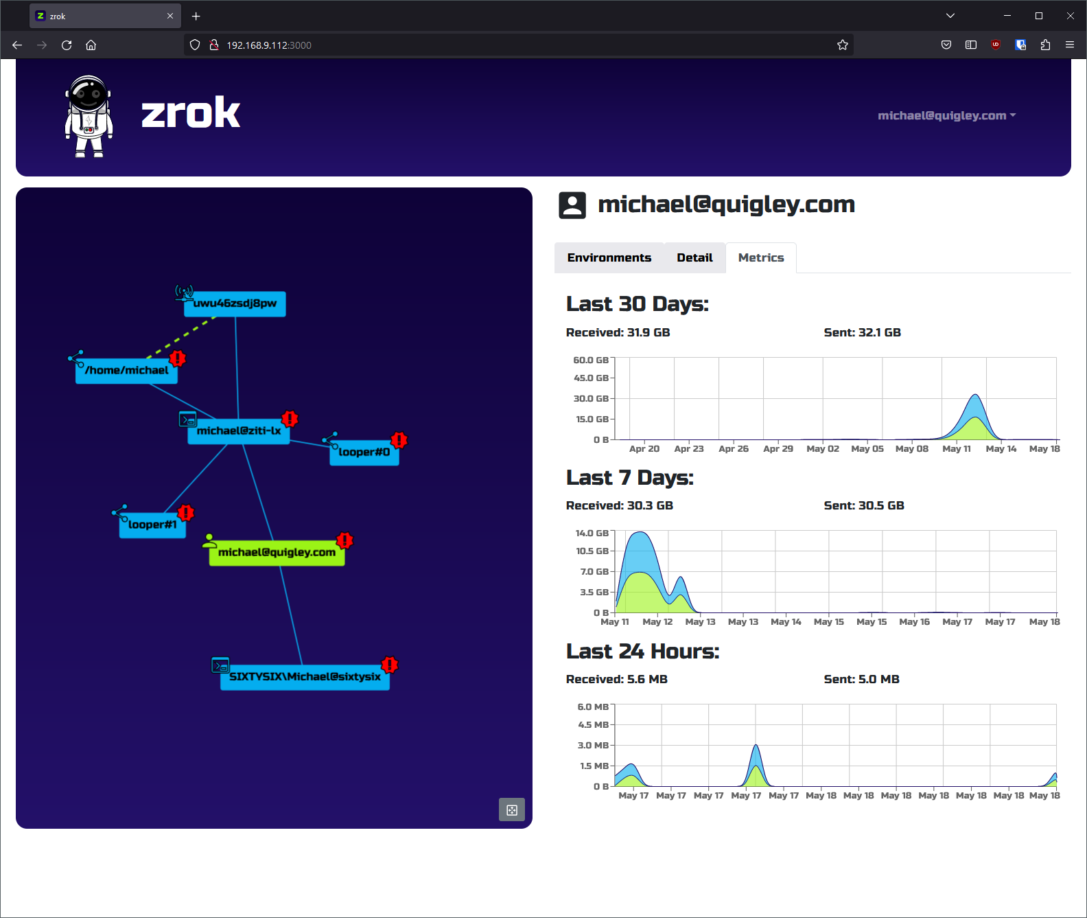The width and height of the screenshot is (1087, 918).
Task: Open the browser extensions puzzle icon
Action: [1045, 45]
